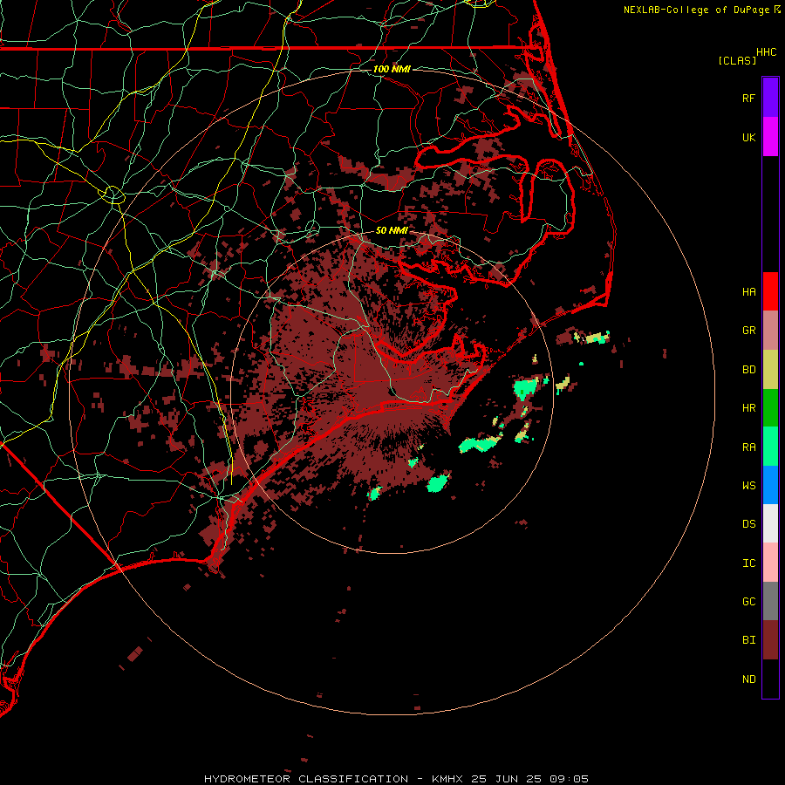This screenshot has width=785, height=785.
Task: Click the HHC title above legend
Action: pyautogui.click(x=767, y=52)
